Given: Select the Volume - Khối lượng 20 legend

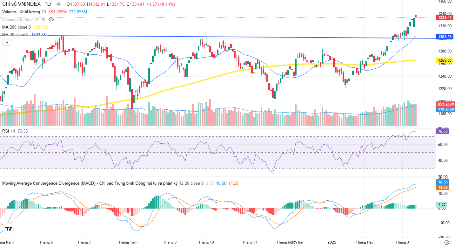Looking at the screenshot, I should coord(24,12).
